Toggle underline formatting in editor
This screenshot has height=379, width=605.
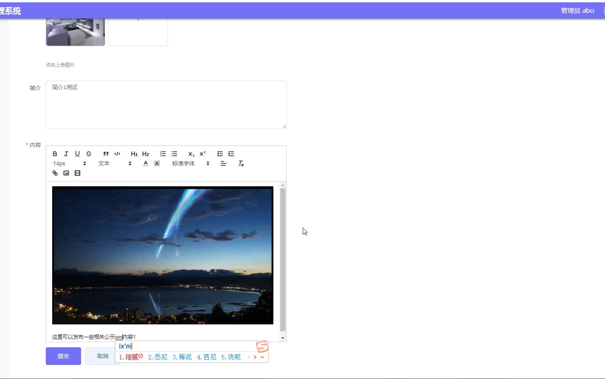tap(77, 154)
